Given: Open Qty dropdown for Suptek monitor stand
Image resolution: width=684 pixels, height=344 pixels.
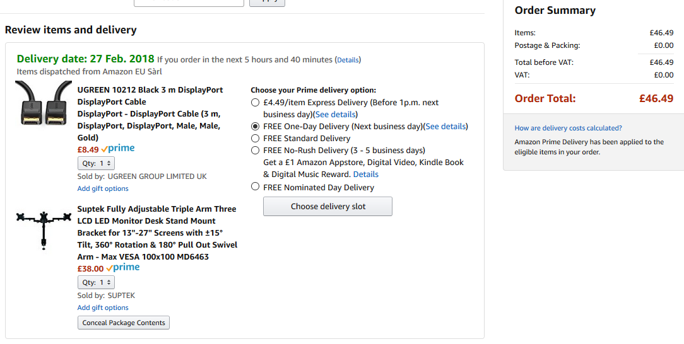Looking at the screenshot, I should (x=96, y=282).
